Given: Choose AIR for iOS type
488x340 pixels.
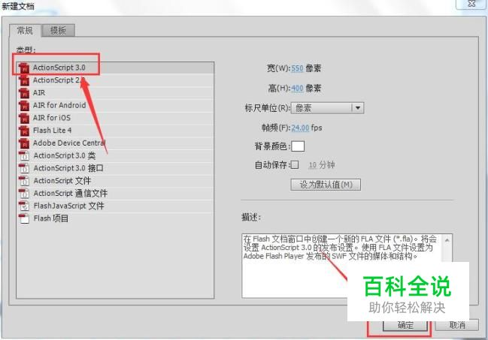Looking at the screenshot, I should pos(115,118).
